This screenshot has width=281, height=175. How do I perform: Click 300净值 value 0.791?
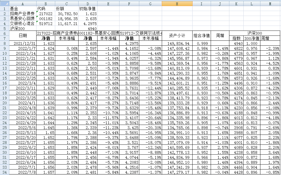point(252,128)
